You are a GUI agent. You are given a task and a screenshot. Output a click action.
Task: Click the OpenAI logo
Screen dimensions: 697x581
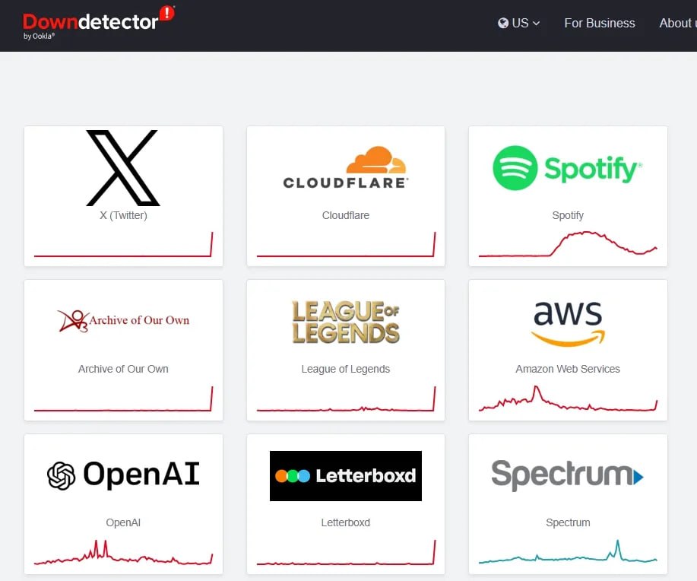click(x=123, y=475)
